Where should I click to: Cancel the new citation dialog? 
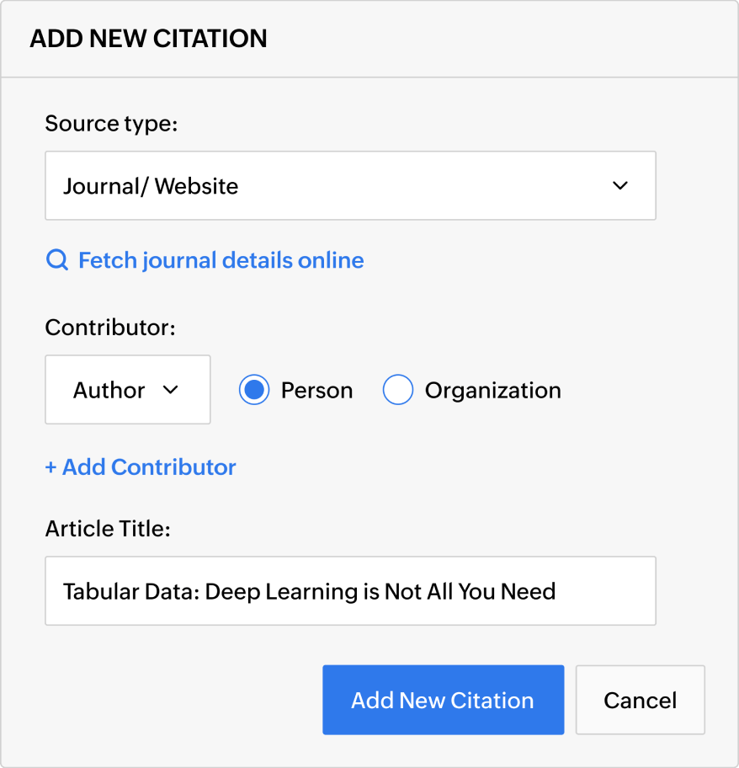(640, 700)
